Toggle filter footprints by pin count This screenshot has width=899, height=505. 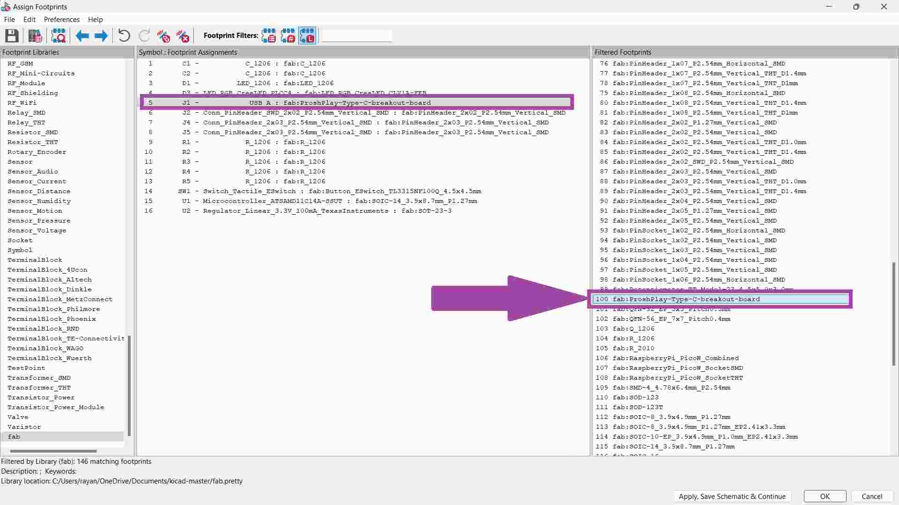click(x=288, y=36)
